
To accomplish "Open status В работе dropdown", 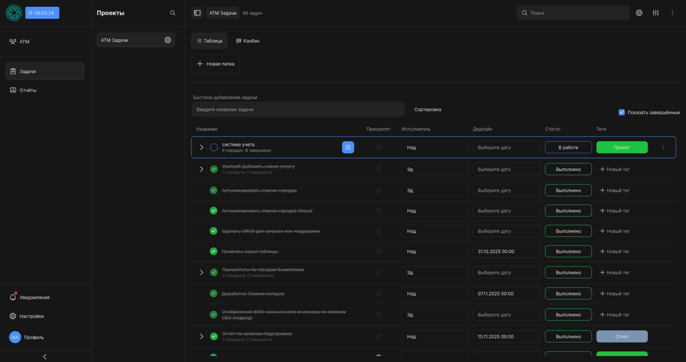I will click(568, 148).
